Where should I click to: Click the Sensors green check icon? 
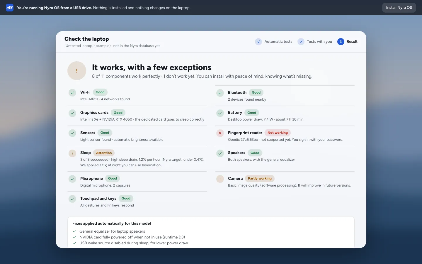pos(72,133)
